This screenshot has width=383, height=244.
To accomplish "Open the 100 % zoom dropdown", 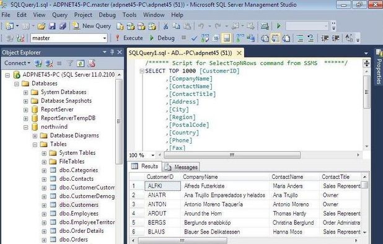I will pos(153,155).
